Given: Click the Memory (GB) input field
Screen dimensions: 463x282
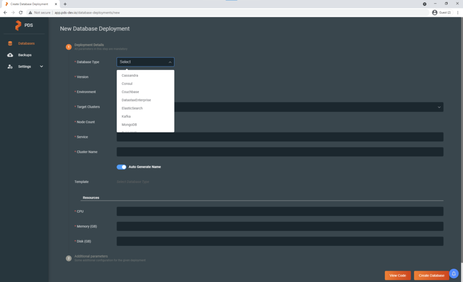Looking at the screenshot, I should tap(280, 226).
